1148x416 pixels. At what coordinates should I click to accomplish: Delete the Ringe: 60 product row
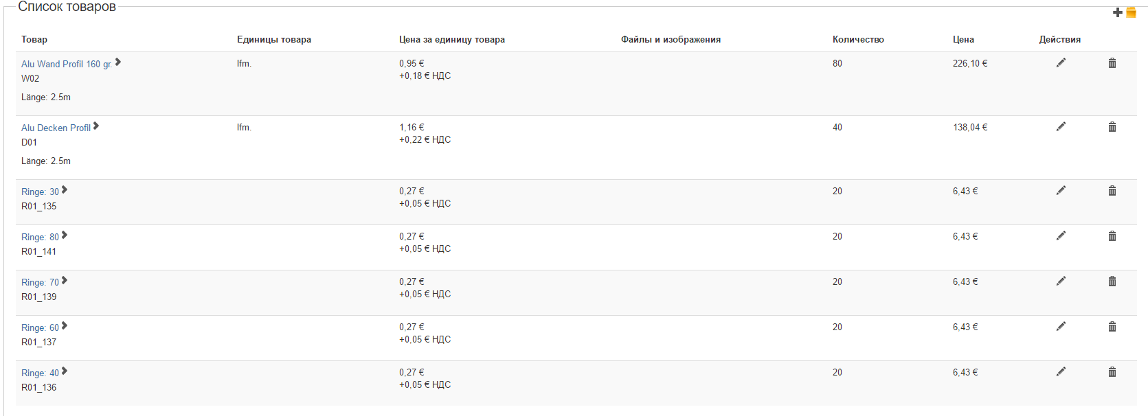click(x=1112, y=327)
